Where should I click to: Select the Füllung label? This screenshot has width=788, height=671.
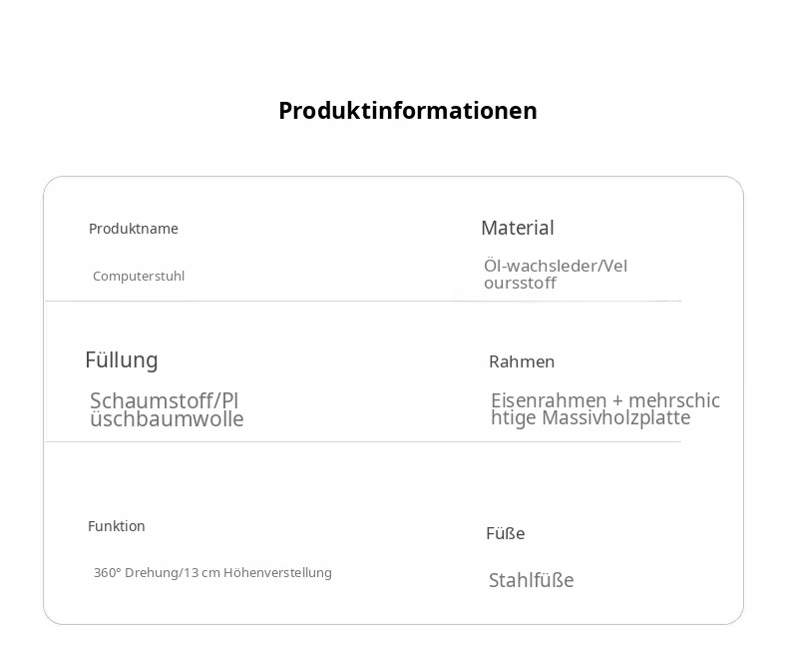(x=121, y=360)
